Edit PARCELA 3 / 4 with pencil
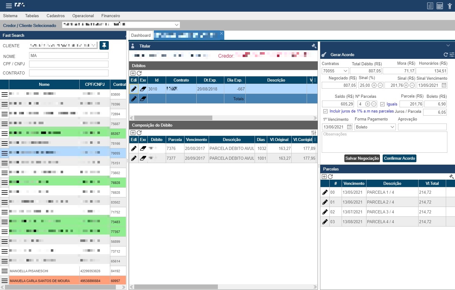 pos(325,212)
